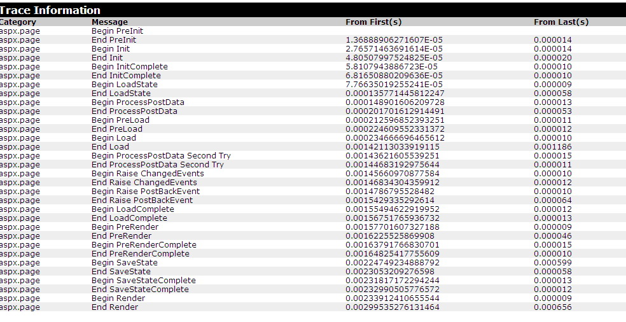
Task: Select the 'Begin Init' message
Action: coord(111,49)
